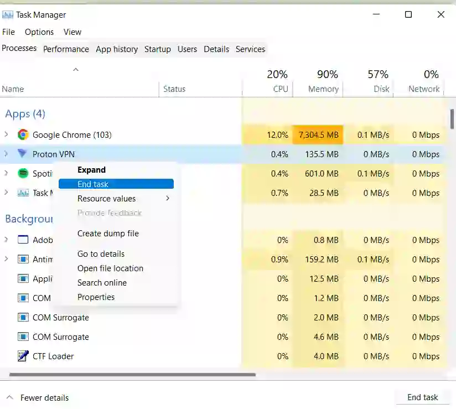The height and width of the screenshot is (409, 456).
Task: Expand the Antimalware background process
Action: [x=6, y=258]
